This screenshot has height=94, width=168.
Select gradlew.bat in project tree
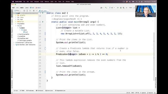click(x=23, y=38)
